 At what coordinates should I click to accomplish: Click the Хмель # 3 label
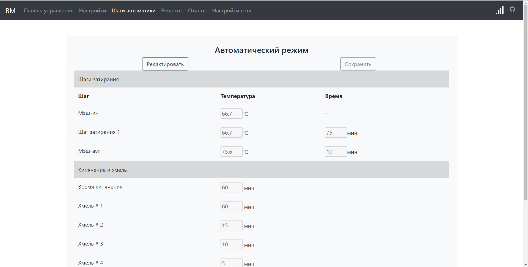click(x=90, y=244)
